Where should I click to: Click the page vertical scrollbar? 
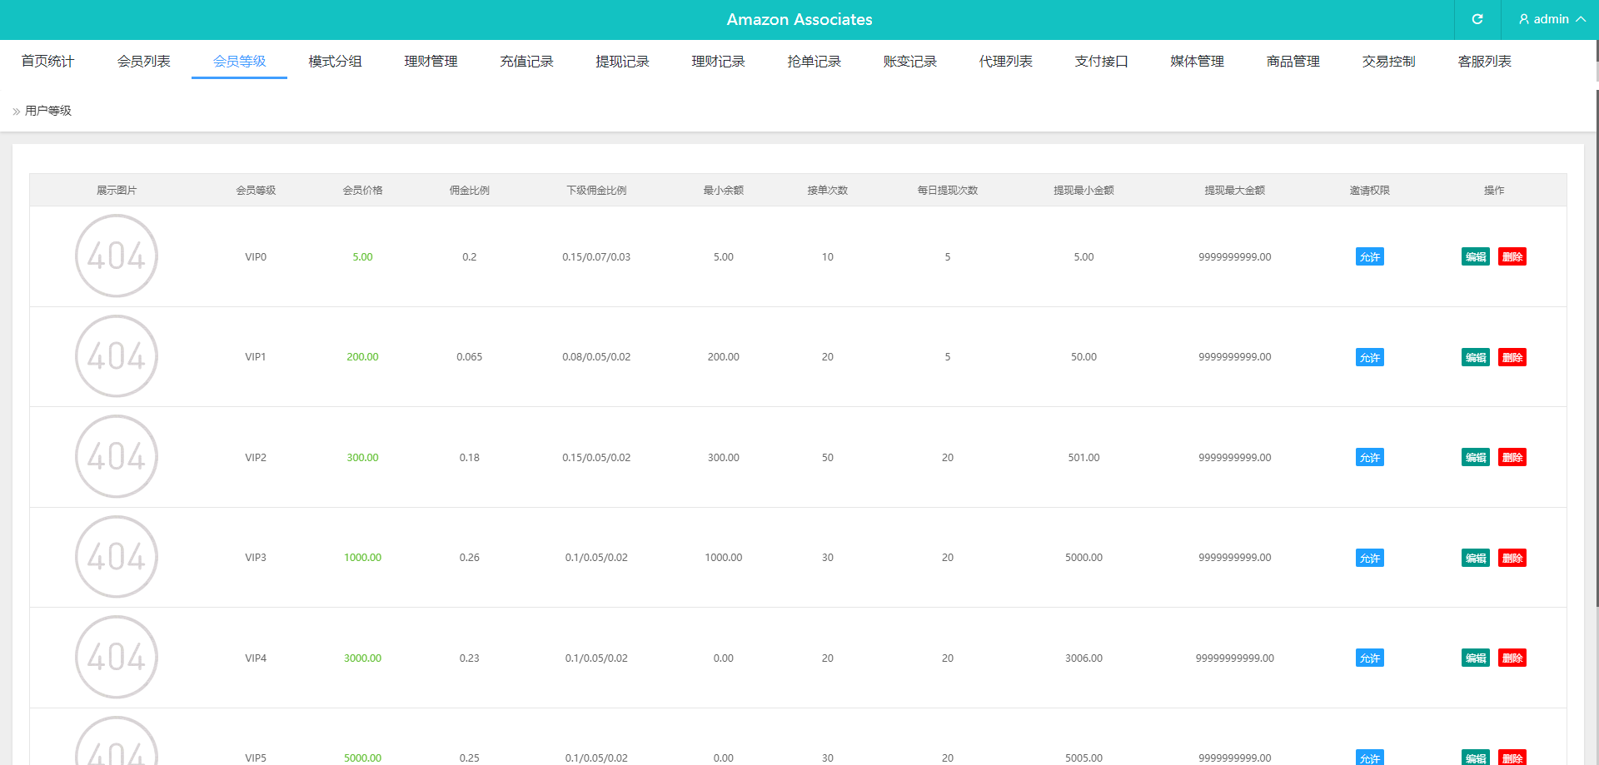pos(1596,333)
